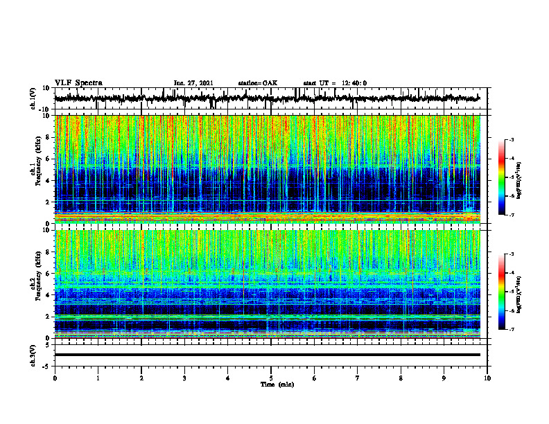
Task: Click the log(PSD) title beside ch.2 color scale
Action: [x=519, y=294]
